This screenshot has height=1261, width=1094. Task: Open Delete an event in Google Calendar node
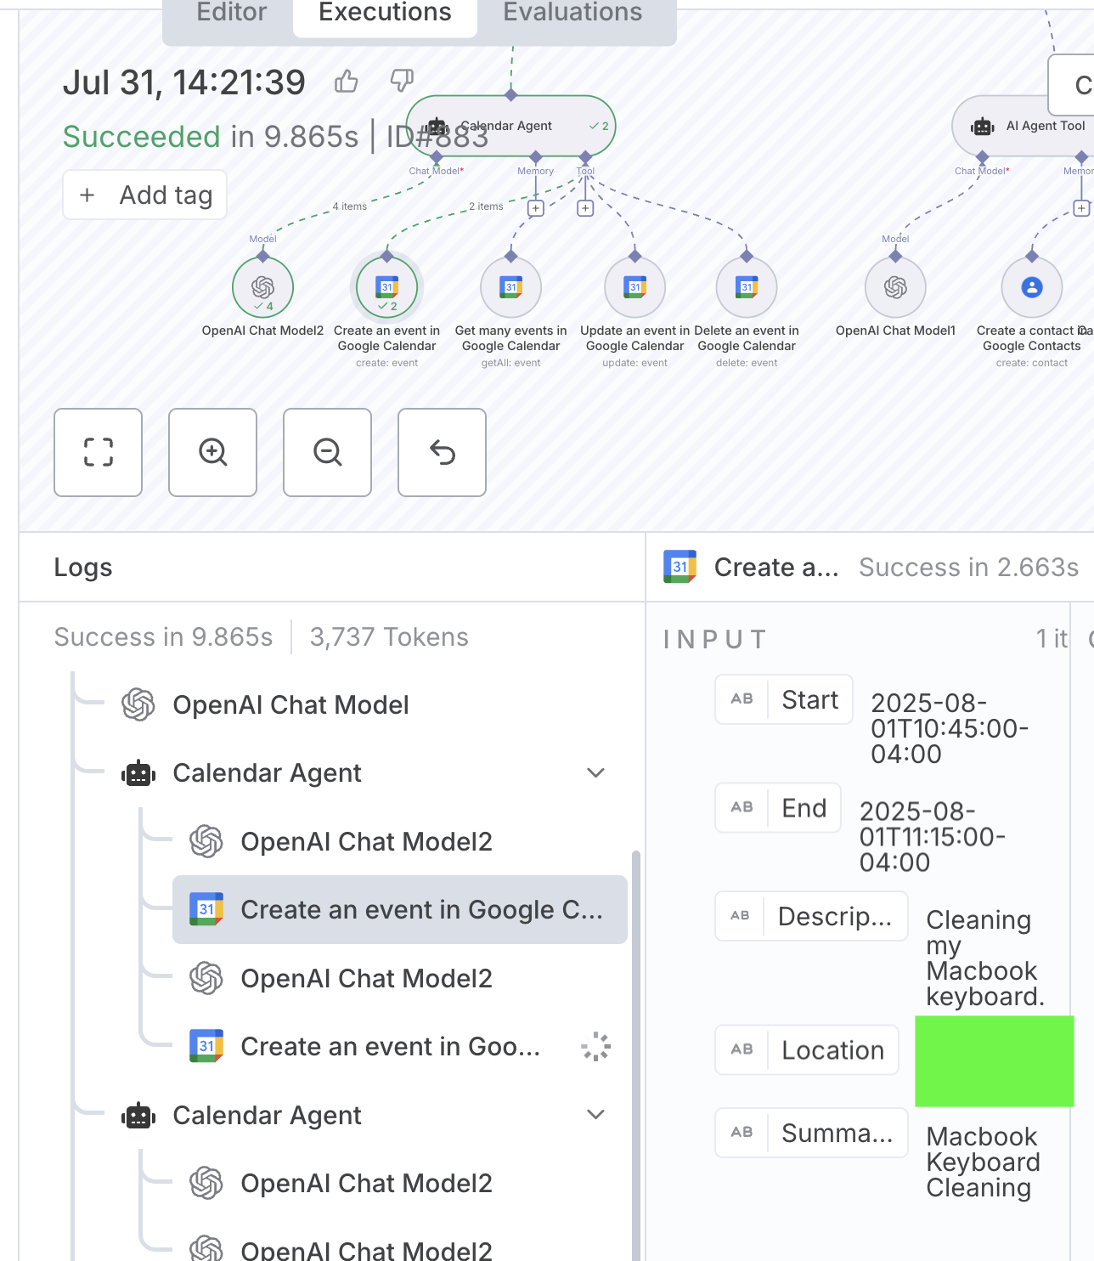click(x=747, y=287)
